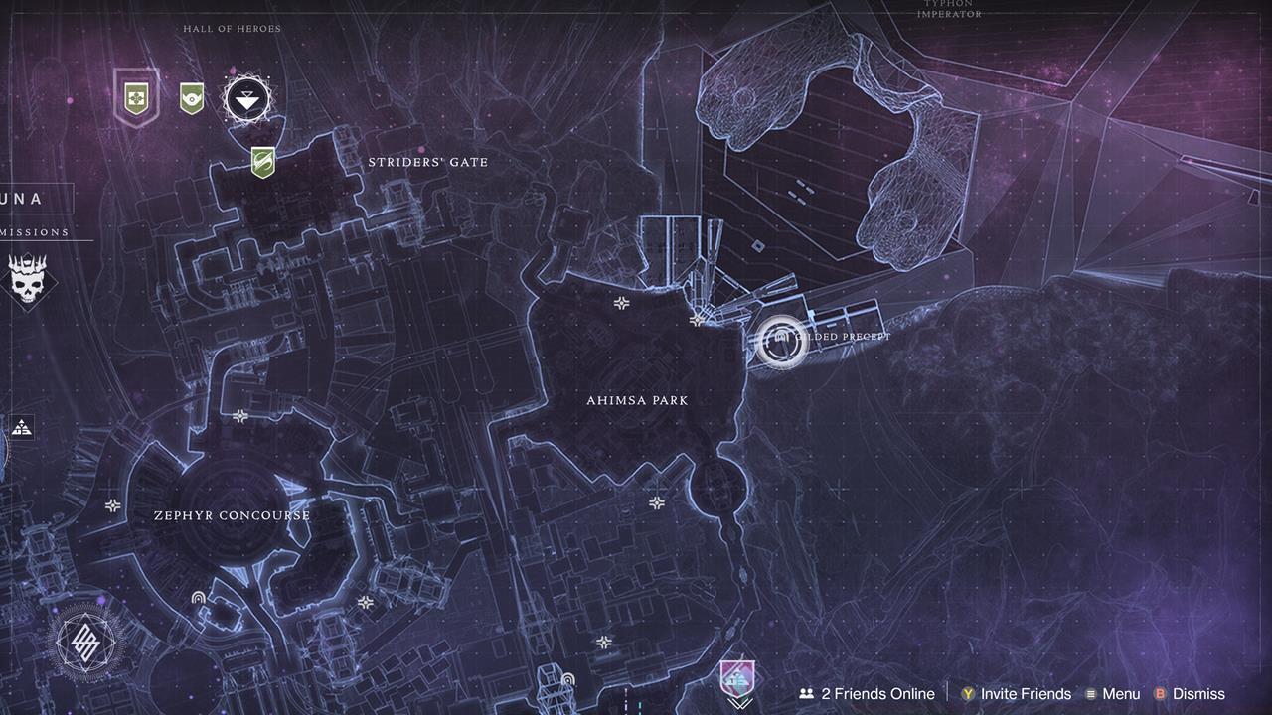Screen dimensions: 1272x715
Task: Select the Hall of Heroes landing zone icon
Action: click(x=244, y=99)
